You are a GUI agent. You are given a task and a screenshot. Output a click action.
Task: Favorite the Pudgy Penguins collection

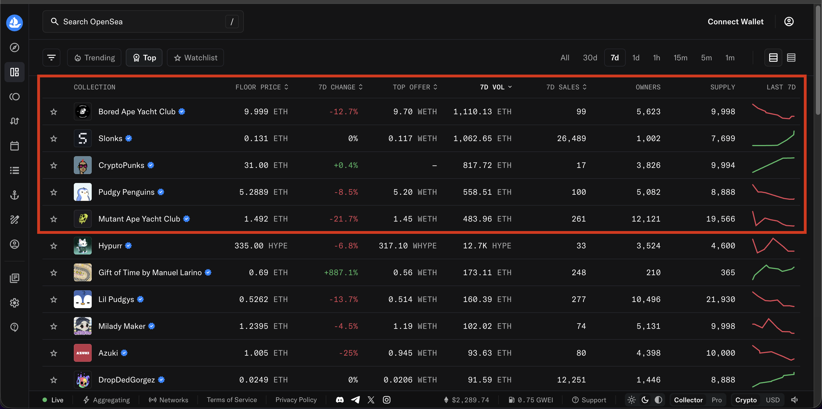point(54,192)
